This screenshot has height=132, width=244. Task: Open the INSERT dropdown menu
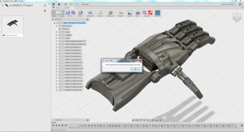(x=130, y=16)
